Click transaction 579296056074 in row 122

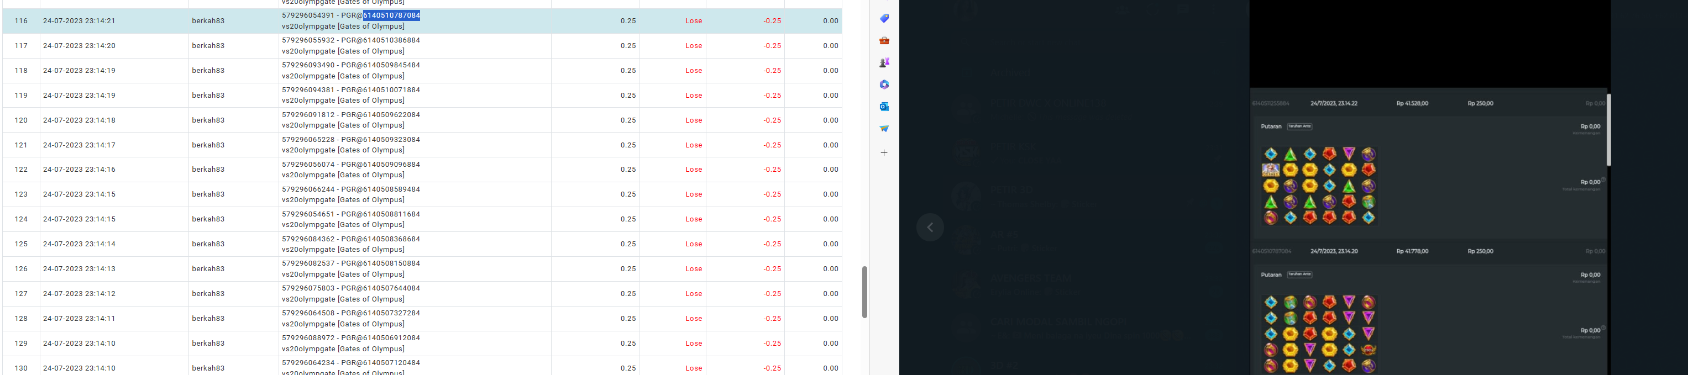click(x=351, y=164)
